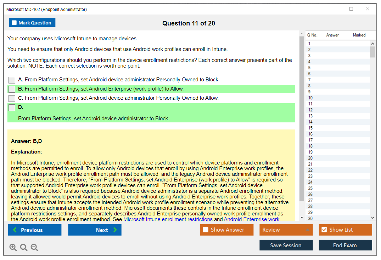
Task: Close the MD-102 window
Action: tap(368, 9)
